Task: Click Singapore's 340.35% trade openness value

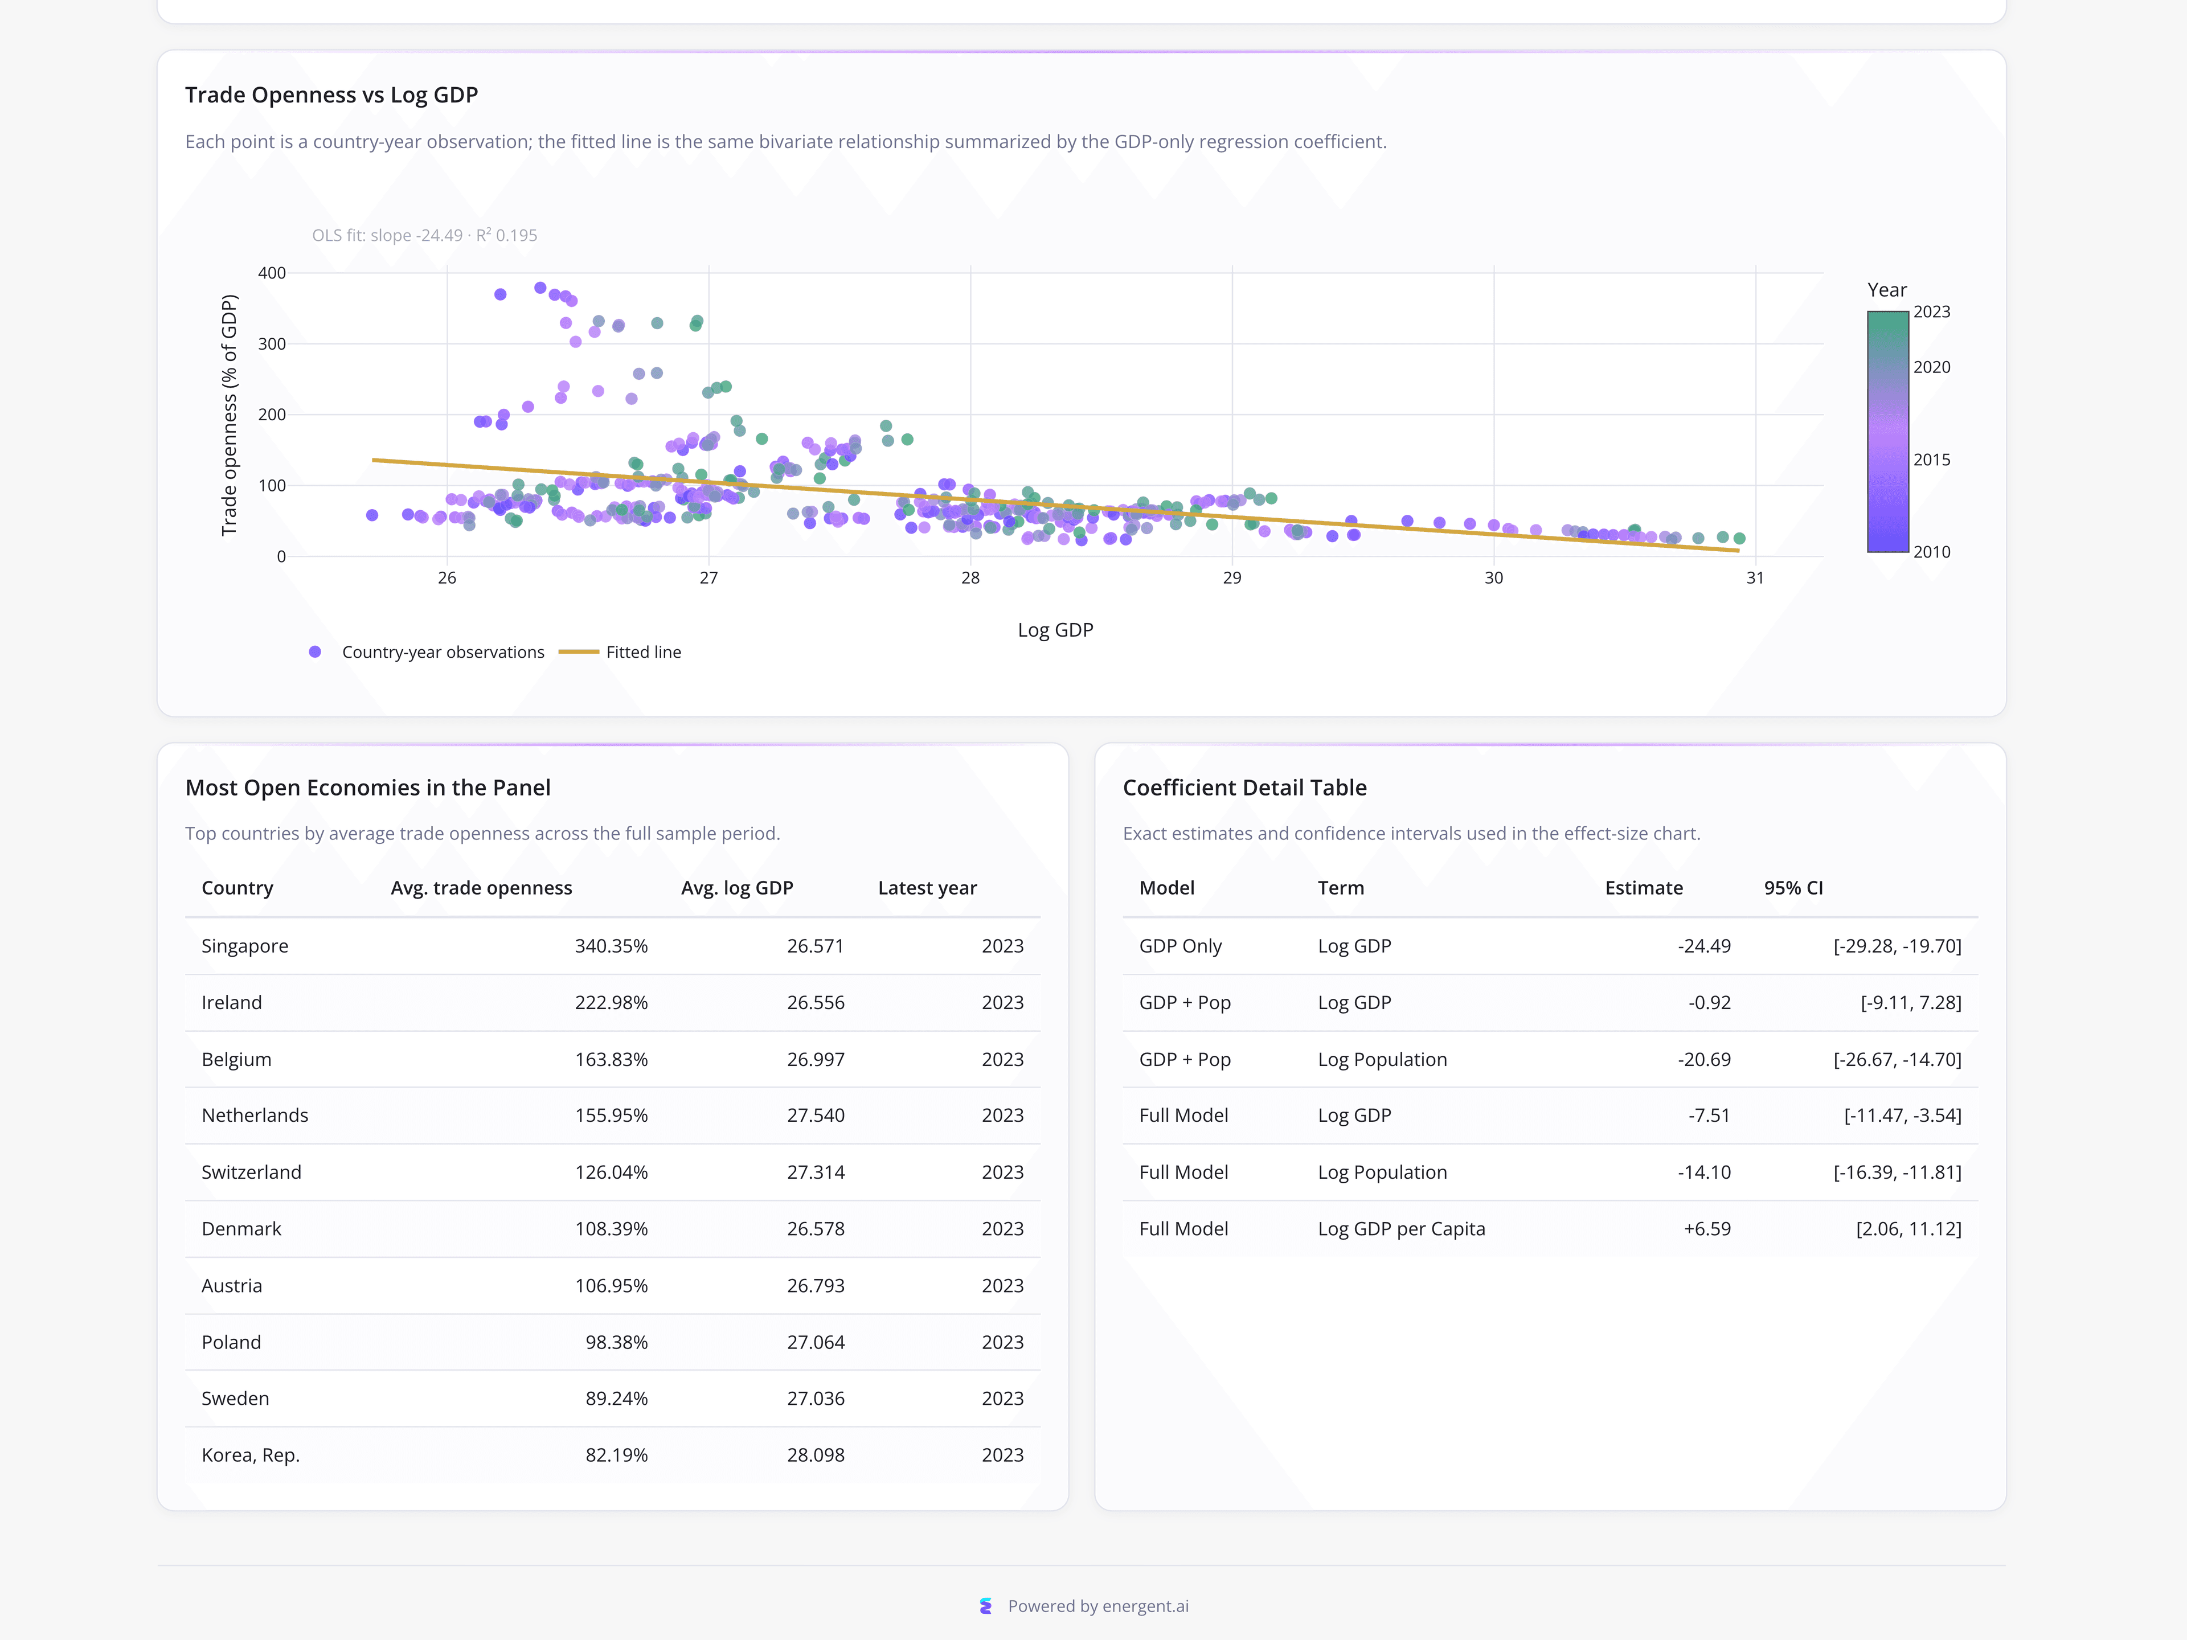Action: click(x=611, y=946)
